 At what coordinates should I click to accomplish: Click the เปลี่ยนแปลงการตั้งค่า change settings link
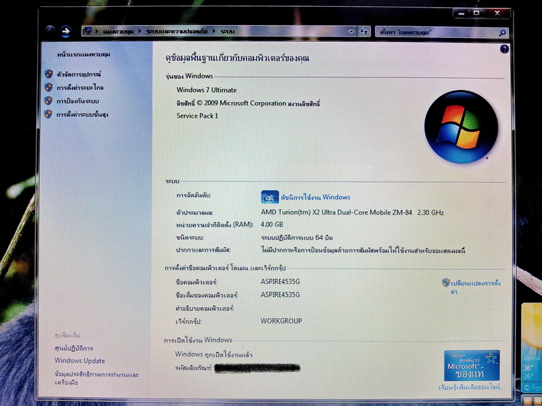click(x=476, y=287)
